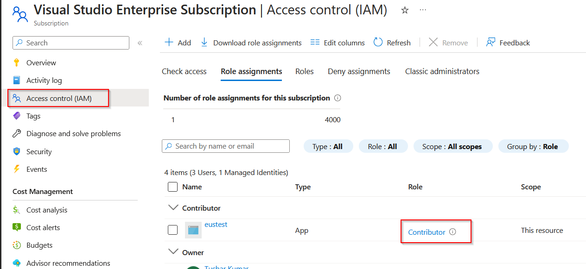586x269 pixels.
Task: Click the Tags purple tag icon
Action: click(x=17, y=116)
